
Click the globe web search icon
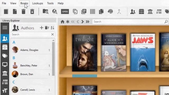click(55, 12)
